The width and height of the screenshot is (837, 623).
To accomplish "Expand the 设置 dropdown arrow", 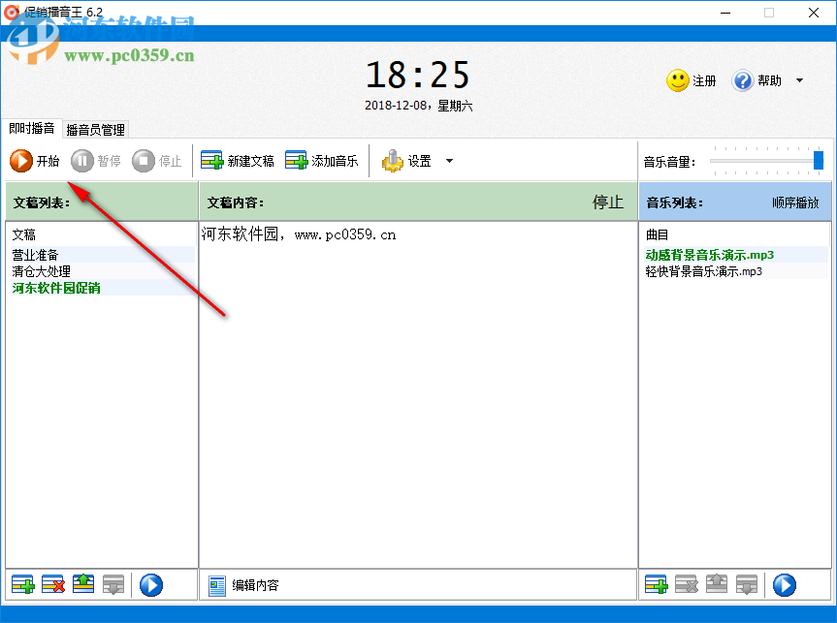I will 447,161.
